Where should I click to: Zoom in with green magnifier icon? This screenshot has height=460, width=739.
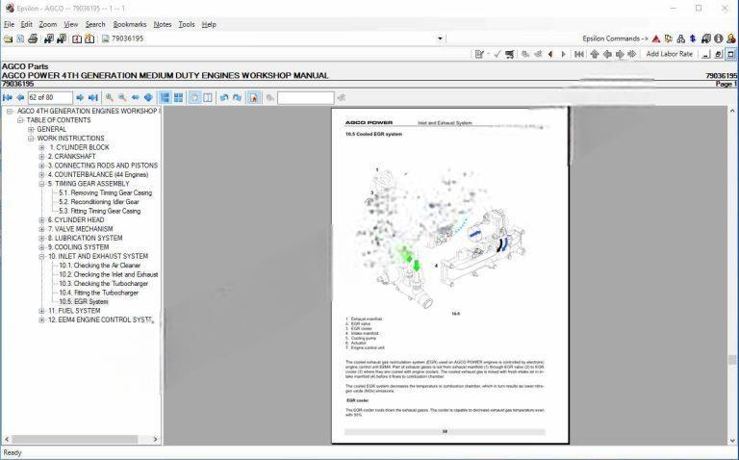click(110, 97)
